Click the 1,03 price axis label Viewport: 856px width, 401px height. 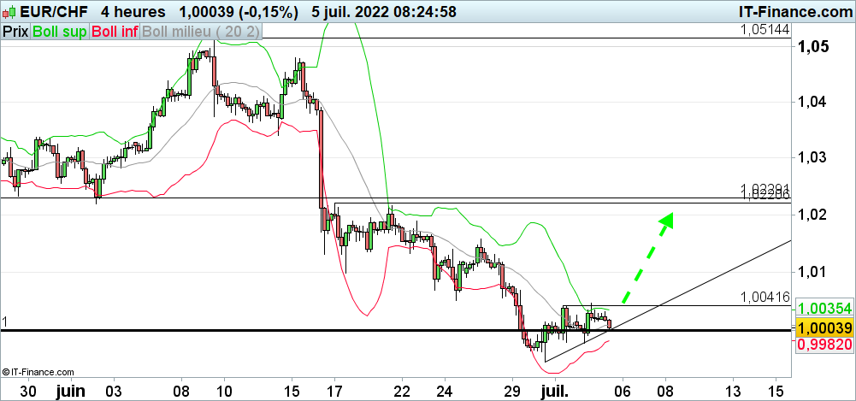pos(811,158)
